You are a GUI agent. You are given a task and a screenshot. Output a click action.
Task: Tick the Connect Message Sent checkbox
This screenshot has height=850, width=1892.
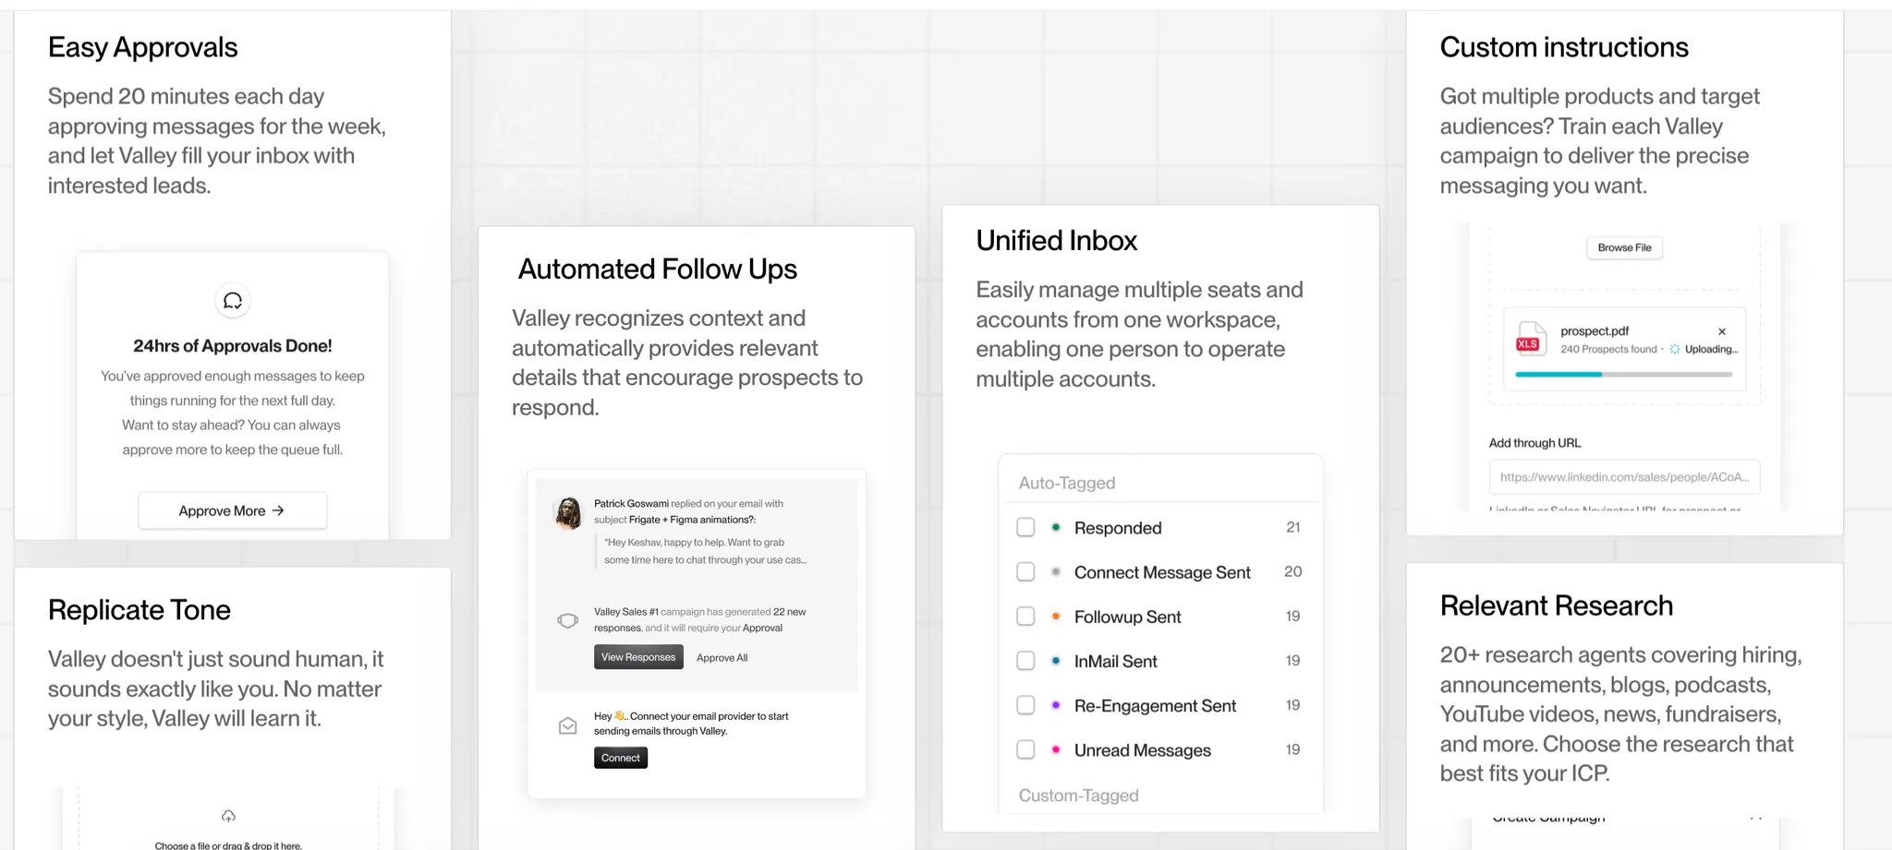pos(1025,572)
